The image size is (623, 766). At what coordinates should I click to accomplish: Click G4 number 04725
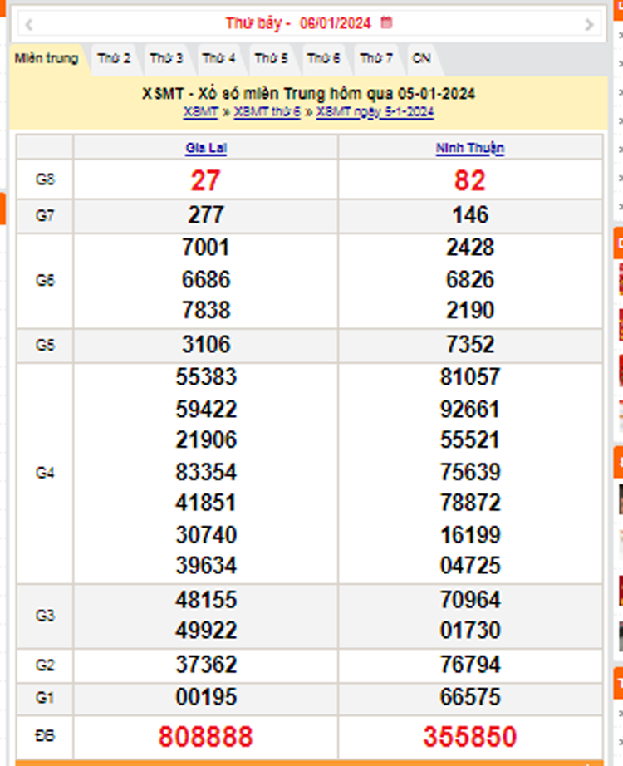click(x=470, y=565)
